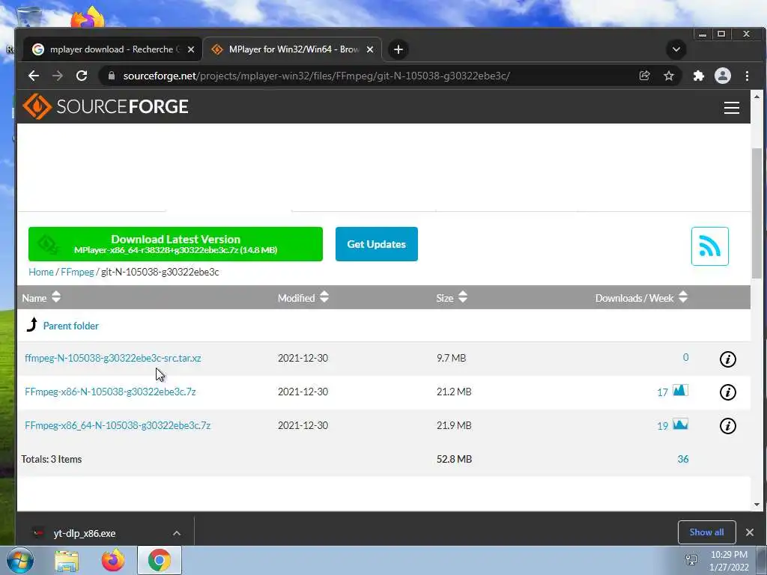Click Download Latest Version button

point(175,244)
